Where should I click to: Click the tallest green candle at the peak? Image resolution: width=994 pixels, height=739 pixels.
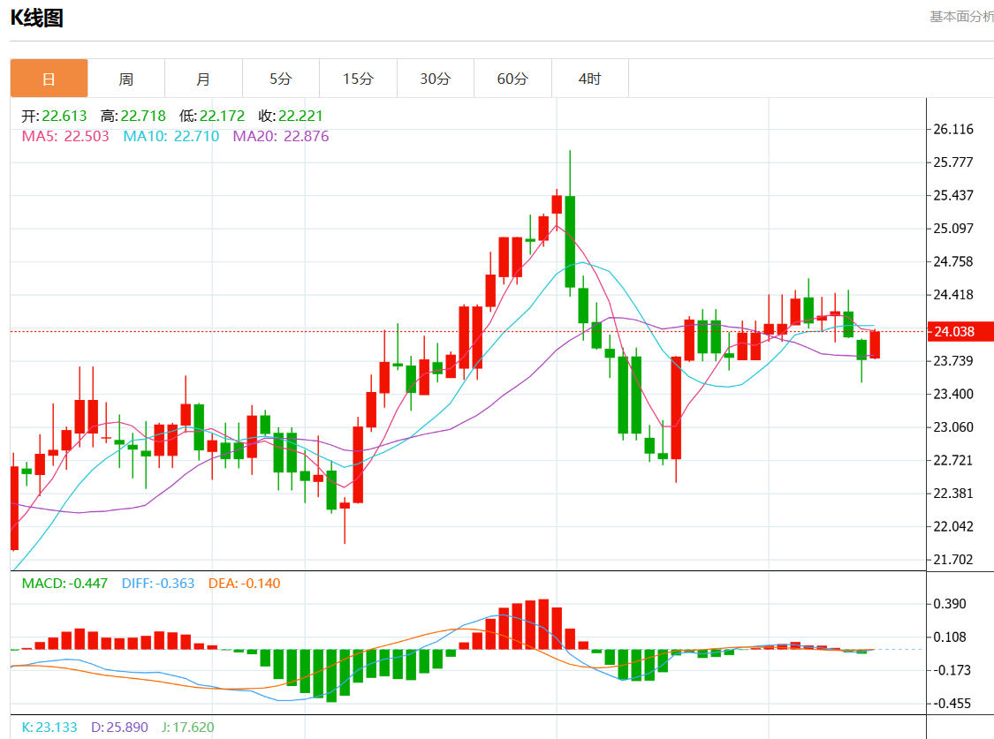(x=570, y=240)
